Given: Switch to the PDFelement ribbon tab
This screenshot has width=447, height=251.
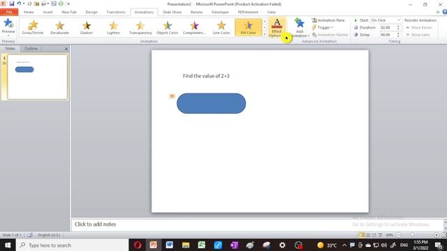Looking at the screenshot, I should coord(248,12).
